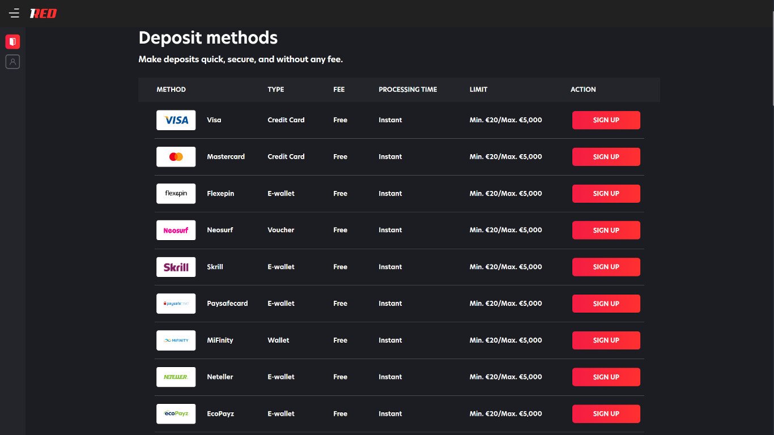Click the FEE column header
The image size is (774, 435).
pos(339,89)
